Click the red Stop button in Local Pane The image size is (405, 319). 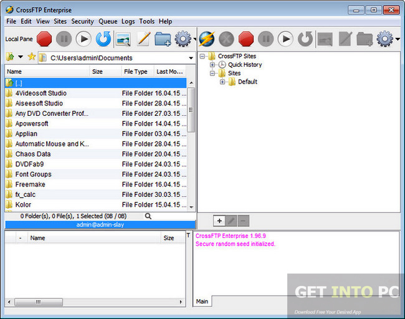point(44,39)
